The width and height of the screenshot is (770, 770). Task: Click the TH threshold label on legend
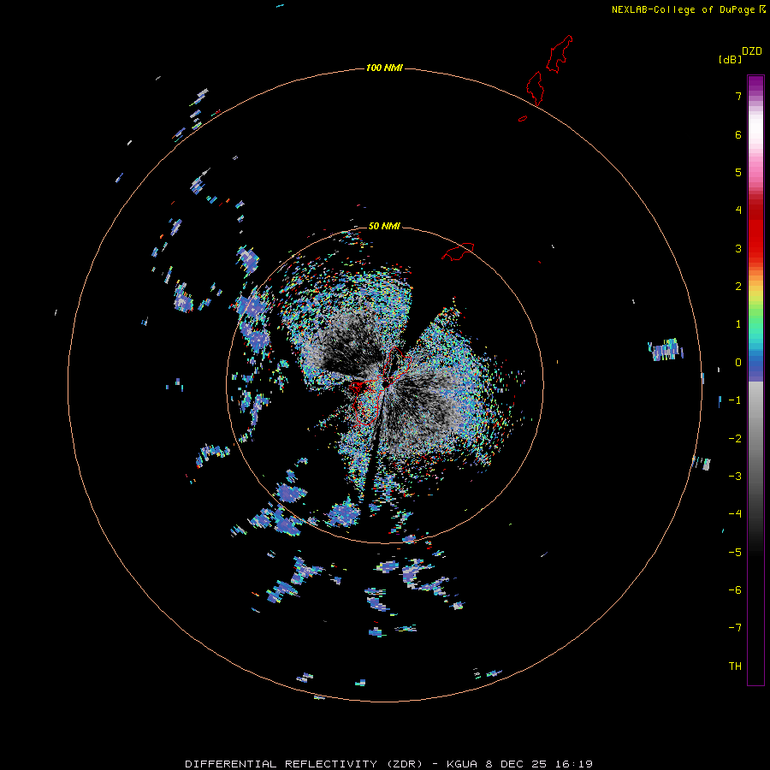735,666
